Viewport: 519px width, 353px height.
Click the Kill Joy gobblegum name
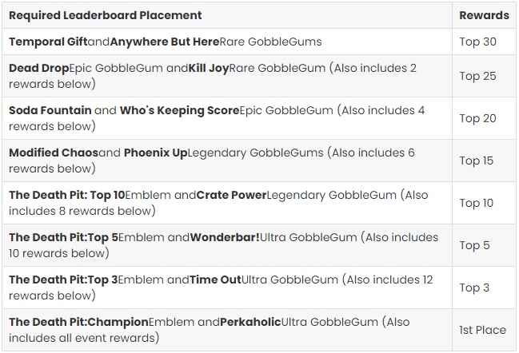tap(209, 68)
